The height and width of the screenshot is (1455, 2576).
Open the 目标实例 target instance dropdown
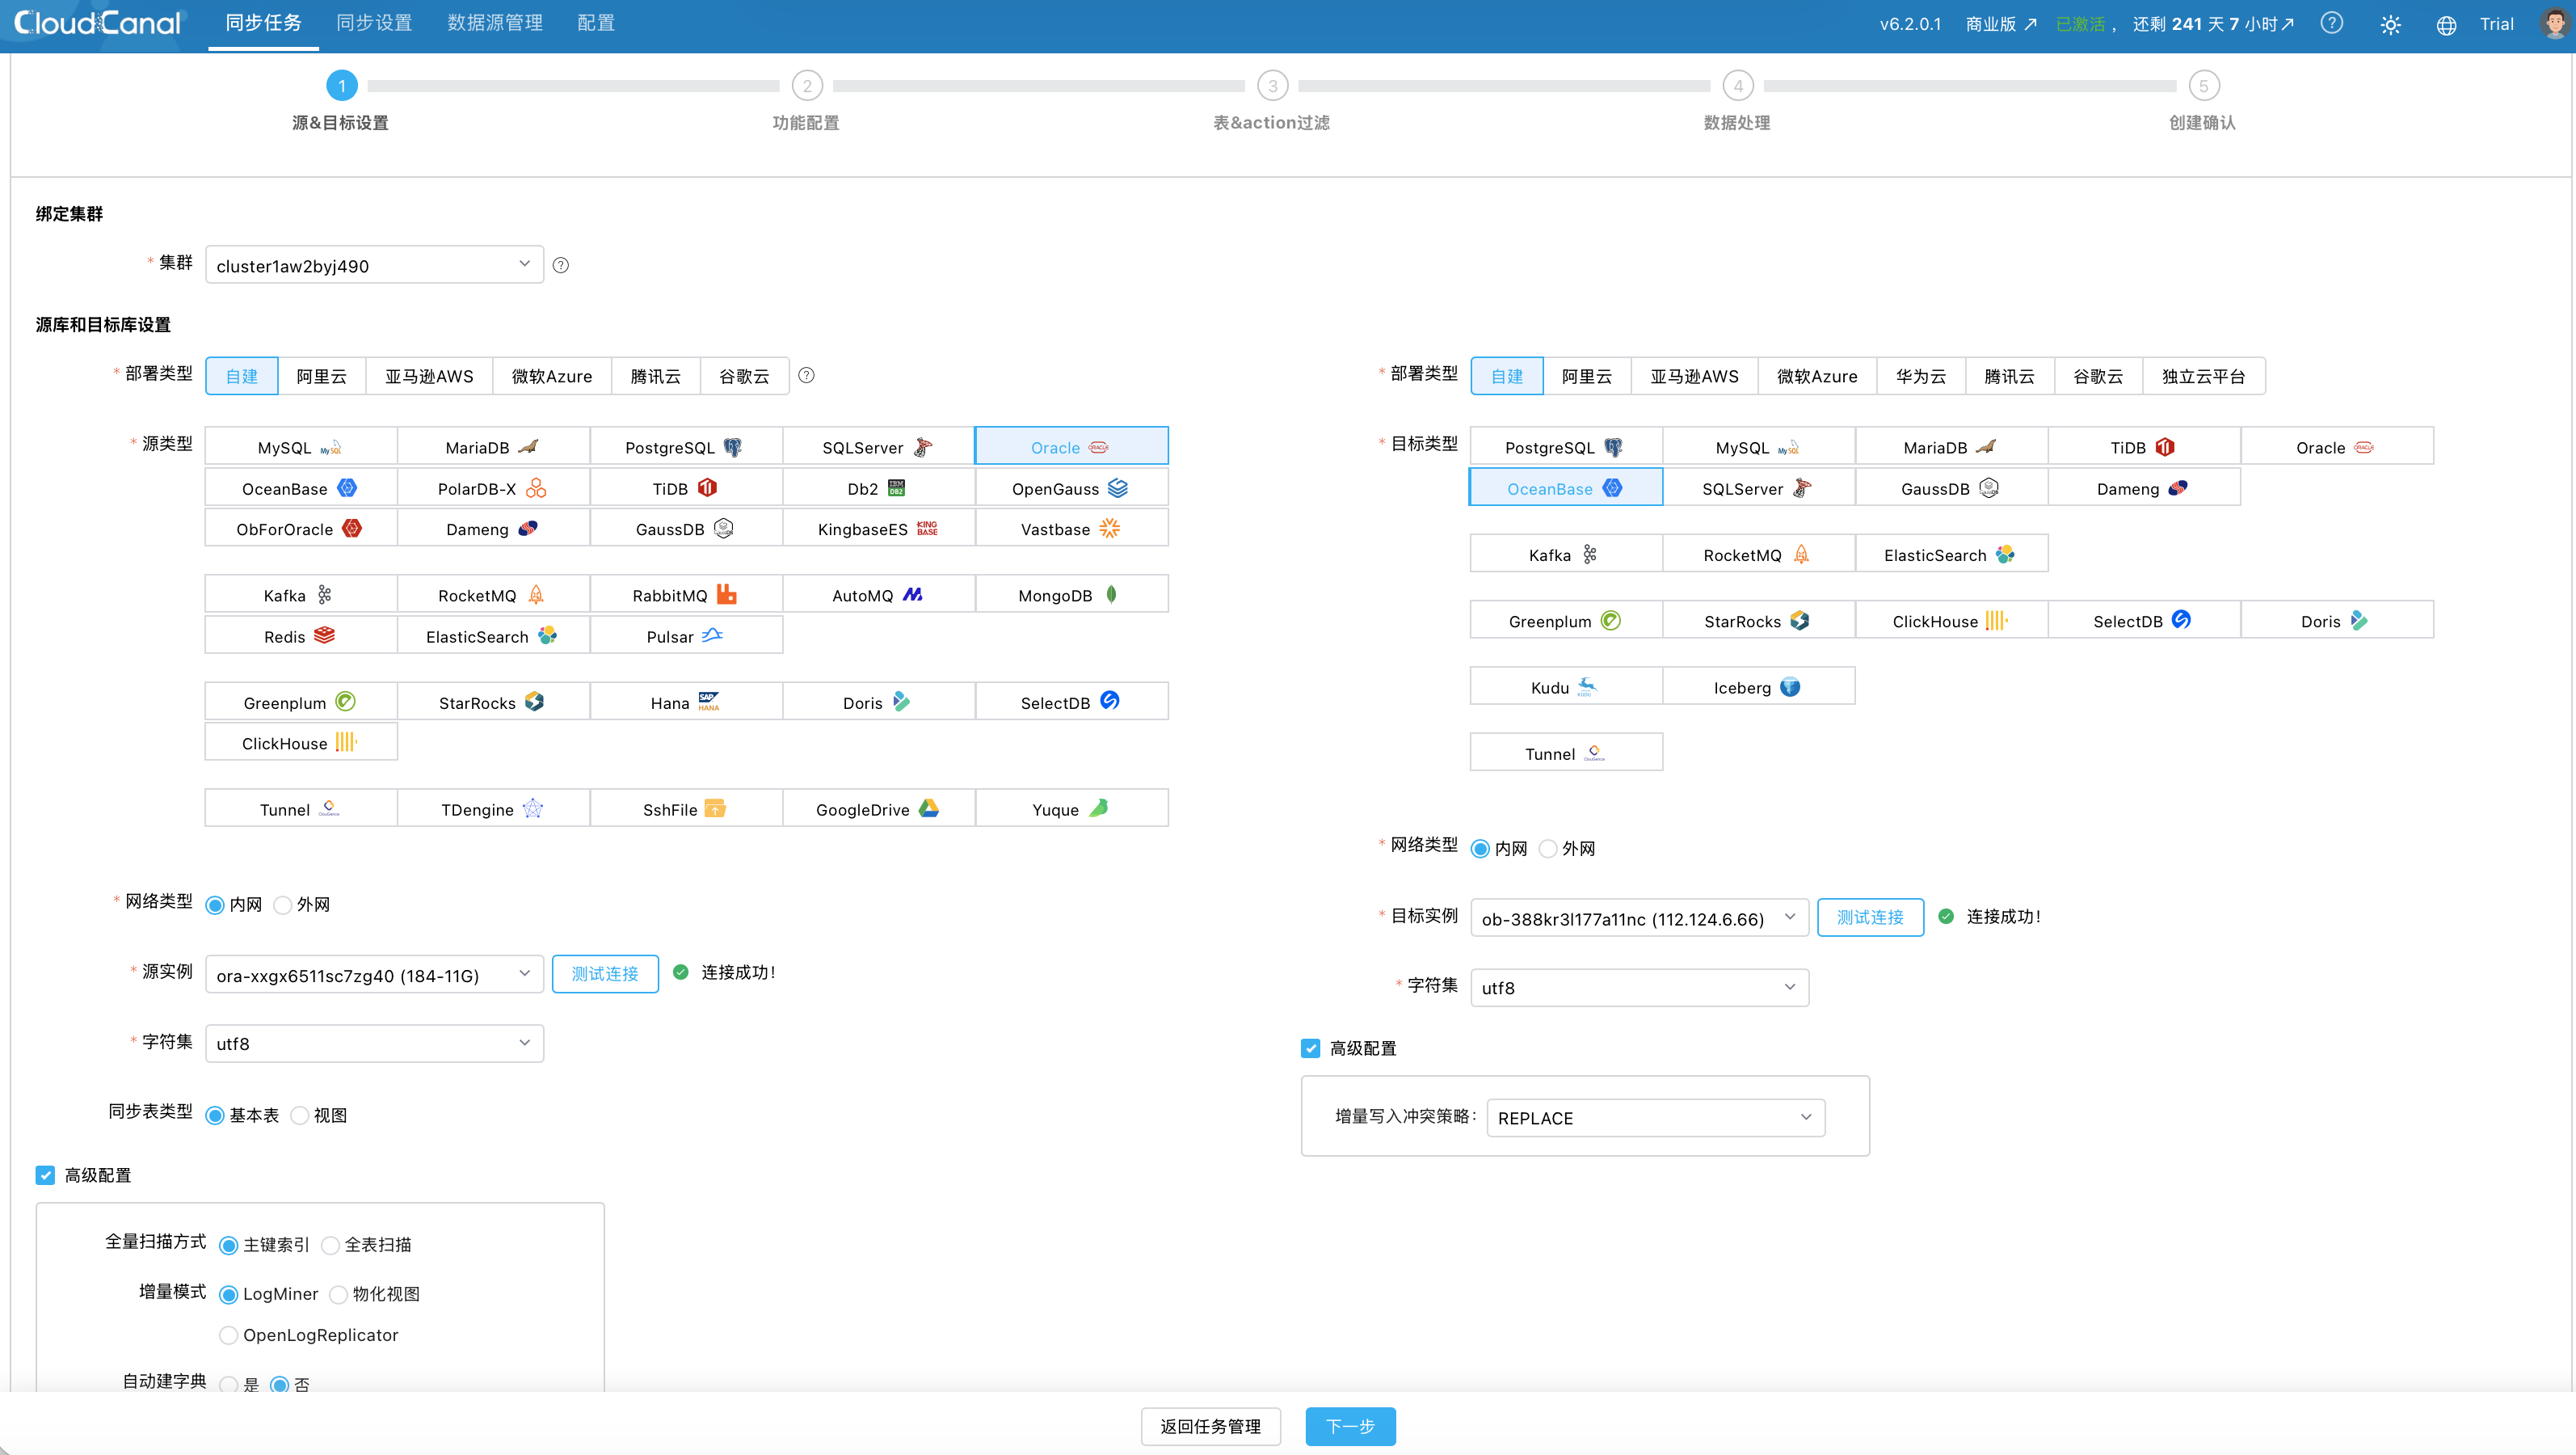tap(1639, 917)
